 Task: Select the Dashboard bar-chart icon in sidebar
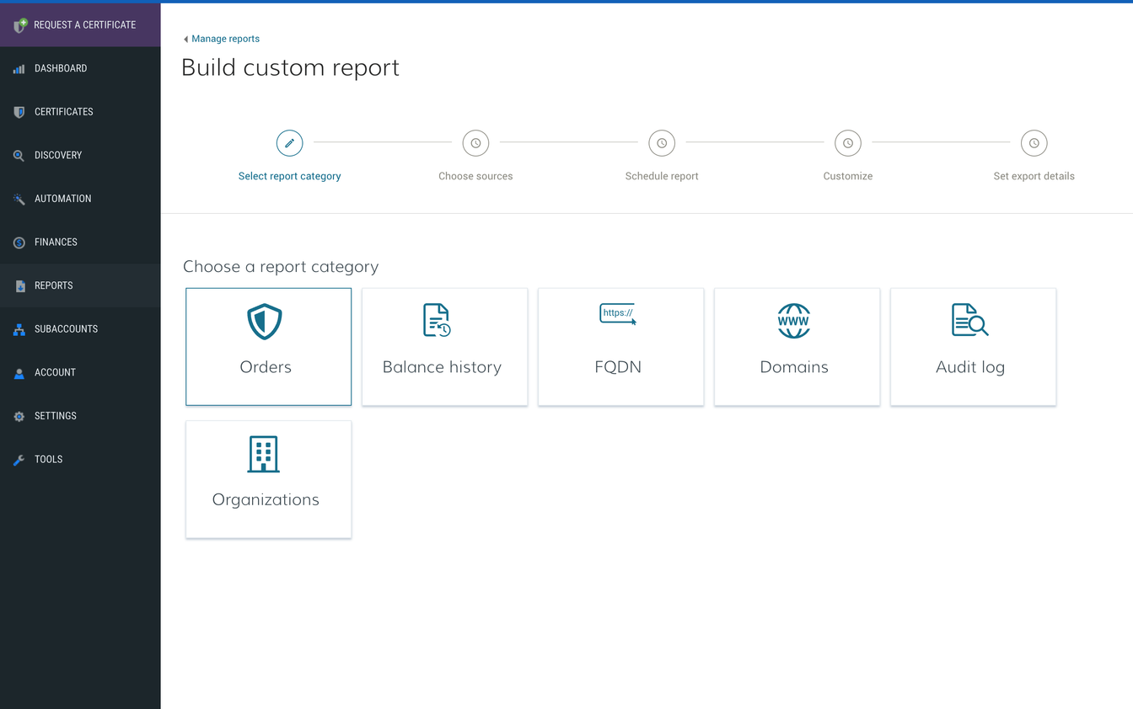coord(18,68)
